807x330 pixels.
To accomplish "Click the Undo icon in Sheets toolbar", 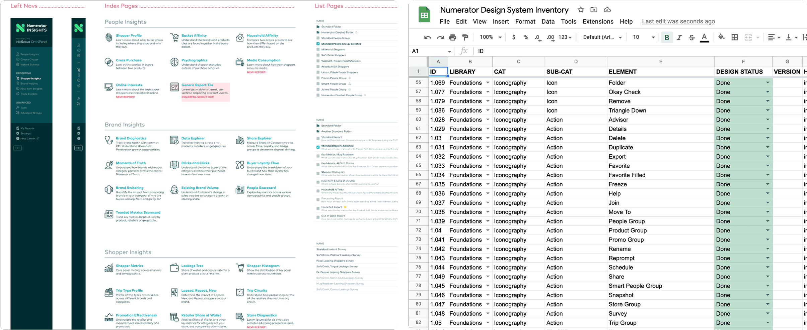I will [428, 37].
